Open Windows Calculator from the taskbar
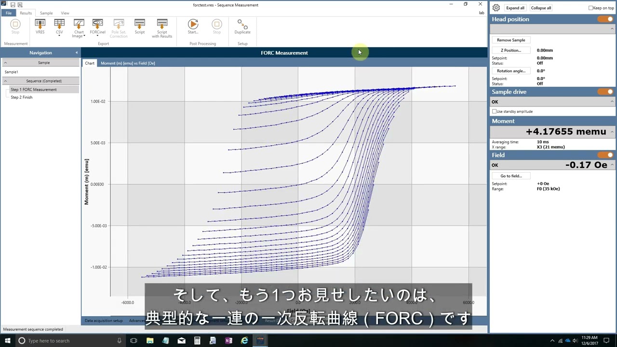Screen dimensions: 617x347 pyautogui.click(x=197, y=341)
